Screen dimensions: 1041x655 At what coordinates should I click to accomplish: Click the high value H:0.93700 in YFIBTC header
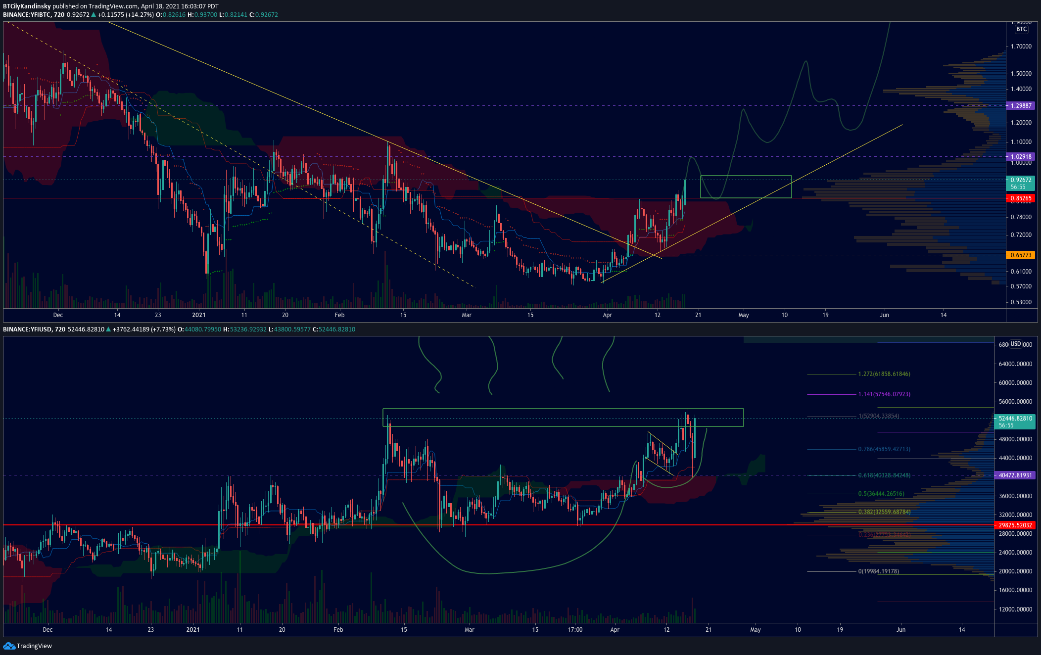click(202, 15)
